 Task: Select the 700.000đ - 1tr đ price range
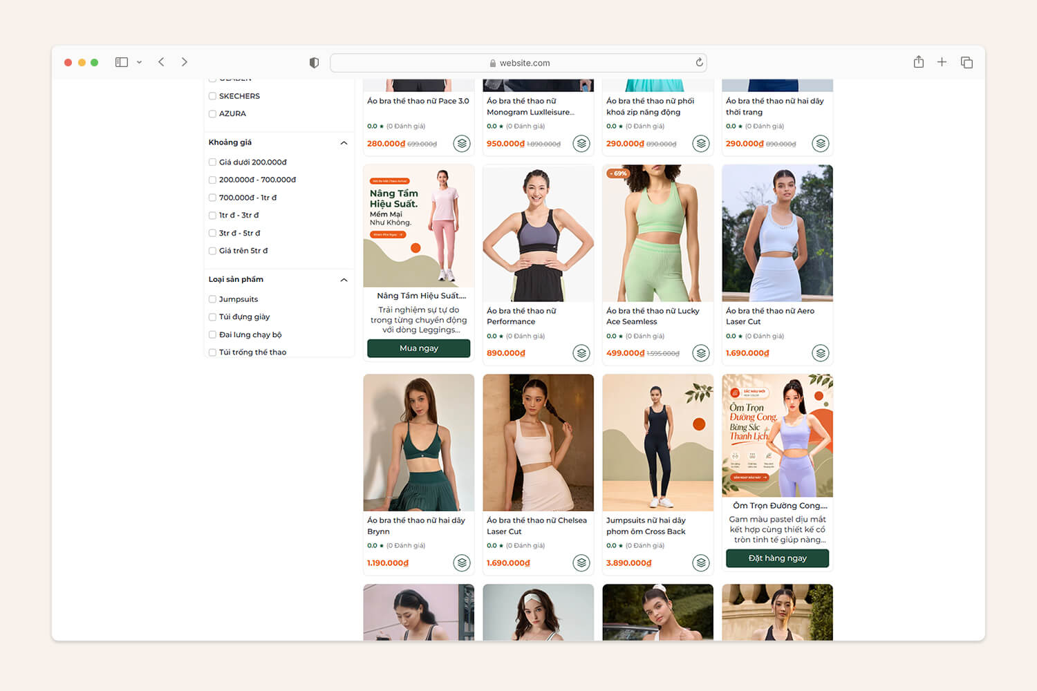(212, 198)
